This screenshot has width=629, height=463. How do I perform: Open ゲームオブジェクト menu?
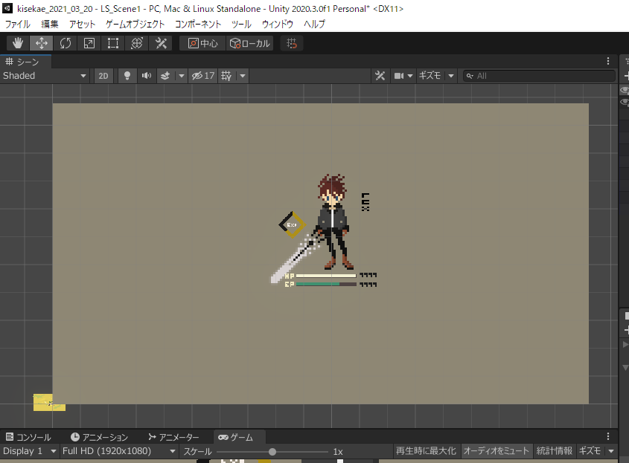tap(135, 24)
